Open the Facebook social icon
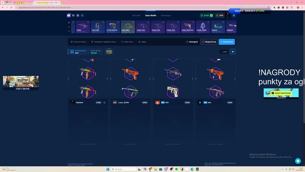This screenshot has height=172, width=305. click(x=73, y=15)
